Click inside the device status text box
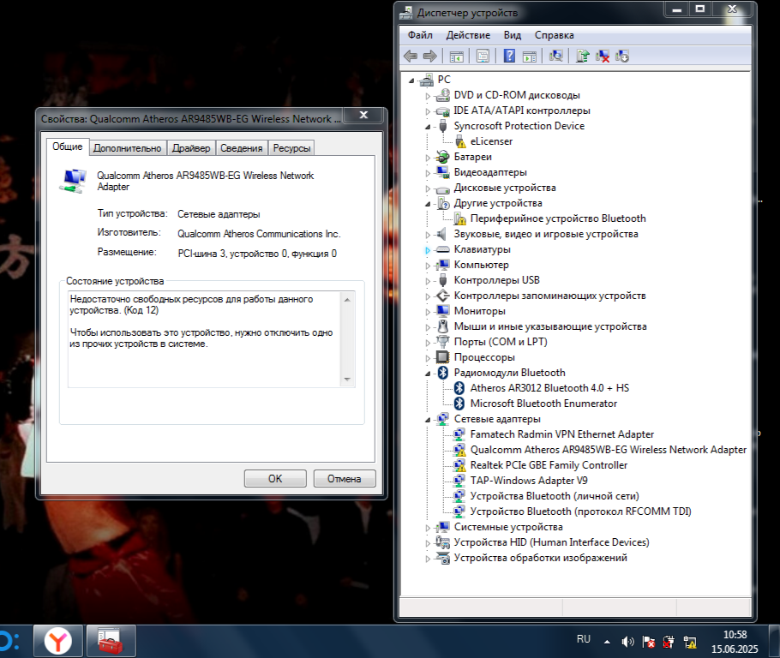The image size is (780, 658). [x=205, y=339]
